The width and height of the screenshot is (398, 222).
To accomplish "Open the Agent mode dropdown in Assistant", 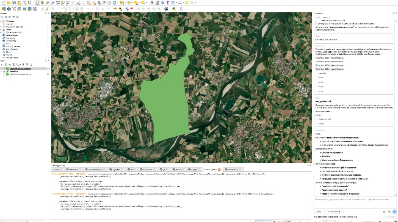I will click(319, 211).
